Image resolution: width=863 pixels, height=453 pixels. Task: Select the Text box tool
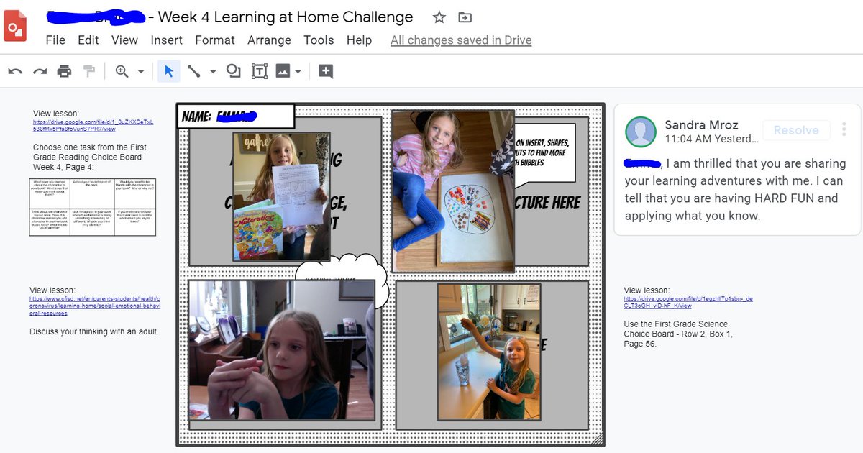259,71
